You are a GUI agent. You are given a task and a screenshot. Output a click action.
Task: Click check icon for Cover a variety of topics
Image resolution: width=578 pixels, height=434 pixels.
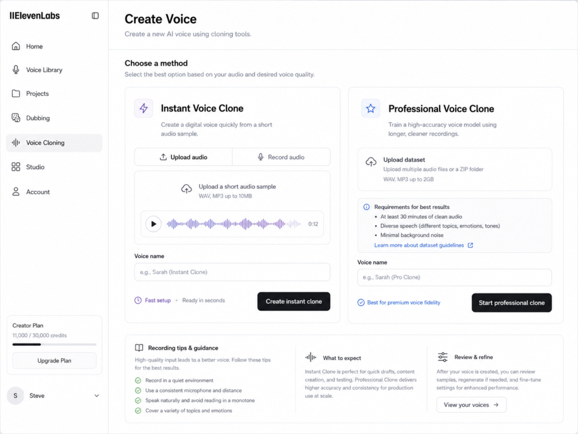click(138, 411)
